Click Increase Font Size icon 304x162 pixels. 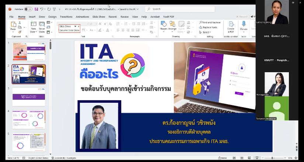(100, 24)
